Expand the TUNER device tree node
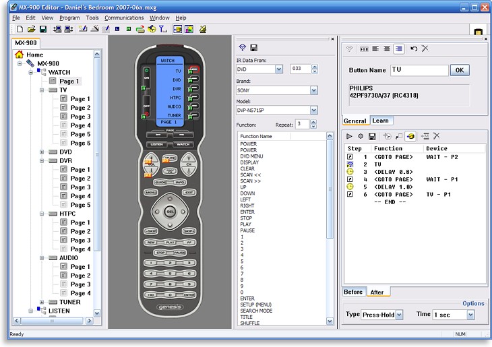 [x=41, y=302]
